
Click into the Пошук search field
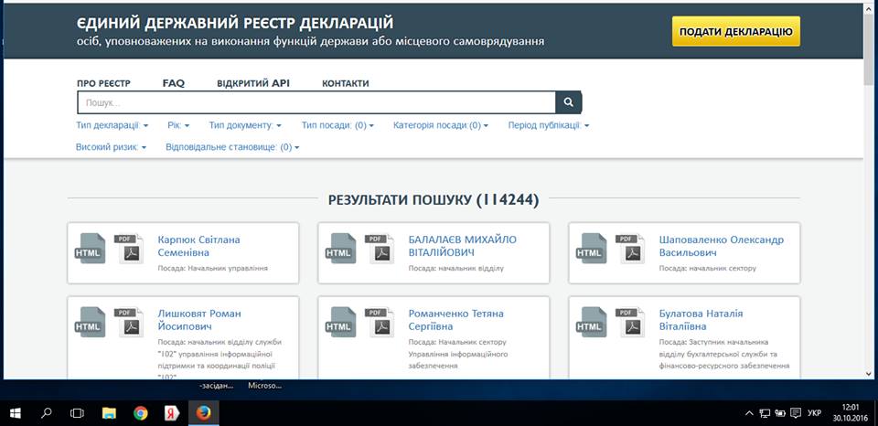[x=316, y=102]
